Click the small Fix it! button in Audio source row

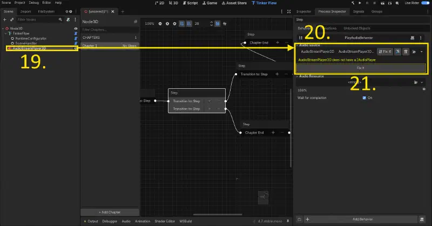tap(385, 52)
